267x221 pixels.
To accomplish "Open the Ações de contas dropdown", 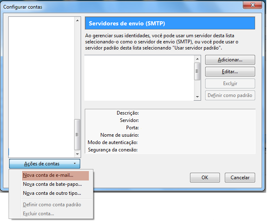I will coord(45,164).
